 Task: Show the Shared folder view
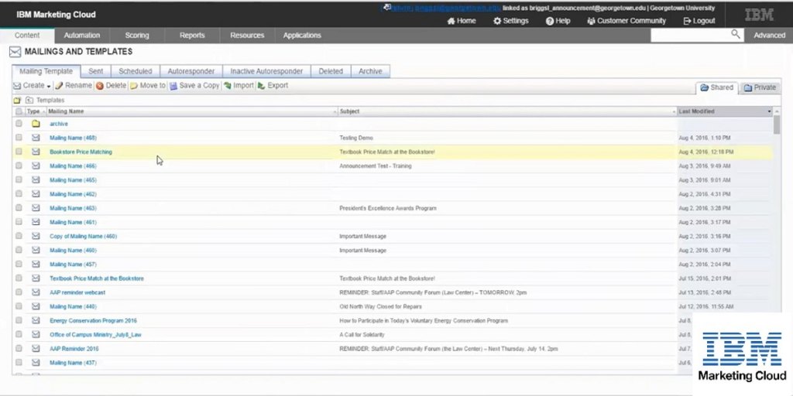click(x=716, y=87)
